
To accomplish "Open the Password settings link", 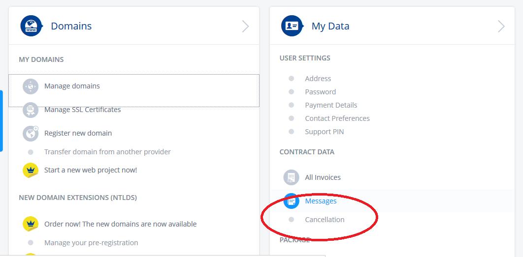I will coord(320,92).
